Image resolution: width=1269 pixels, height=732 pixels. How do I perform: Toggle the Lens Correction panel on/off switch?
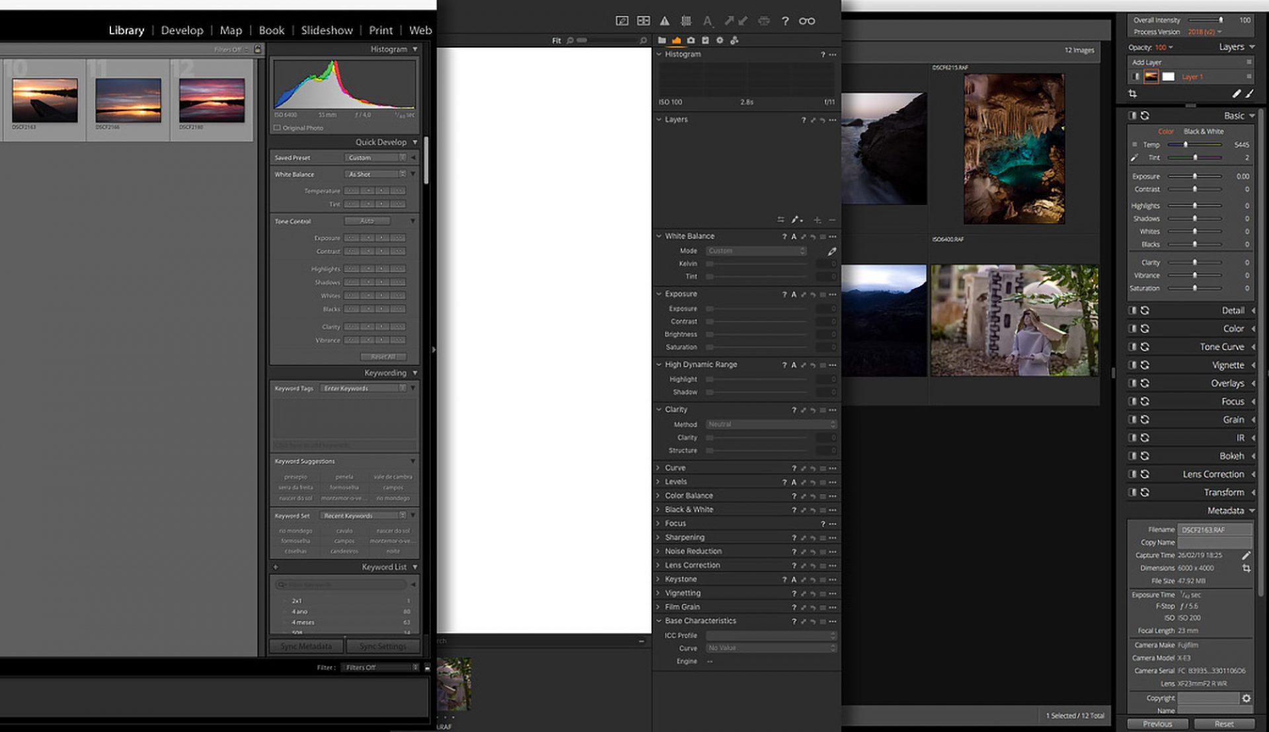[1132, 474]
